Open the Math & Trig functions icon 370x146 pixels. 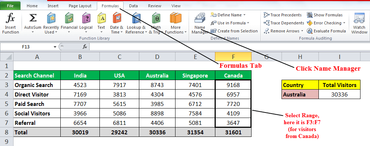[x=156, y=18]
